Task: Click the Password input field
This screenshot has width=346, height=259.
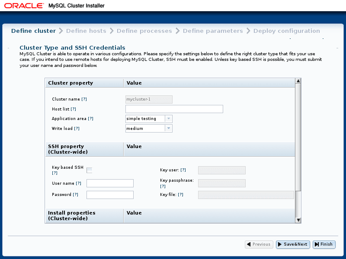Action: click(x=110, y=195)
